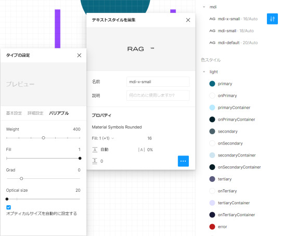Screen dimensions: 281x236
Task: Click the Optical size value 20
Action: coord(78,190)
